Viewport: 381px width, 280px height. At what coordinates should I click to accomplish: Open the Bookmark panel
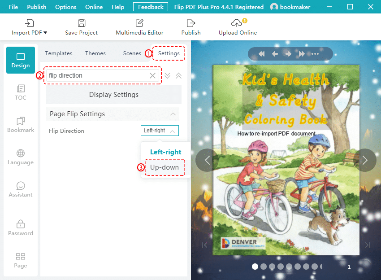20,125
